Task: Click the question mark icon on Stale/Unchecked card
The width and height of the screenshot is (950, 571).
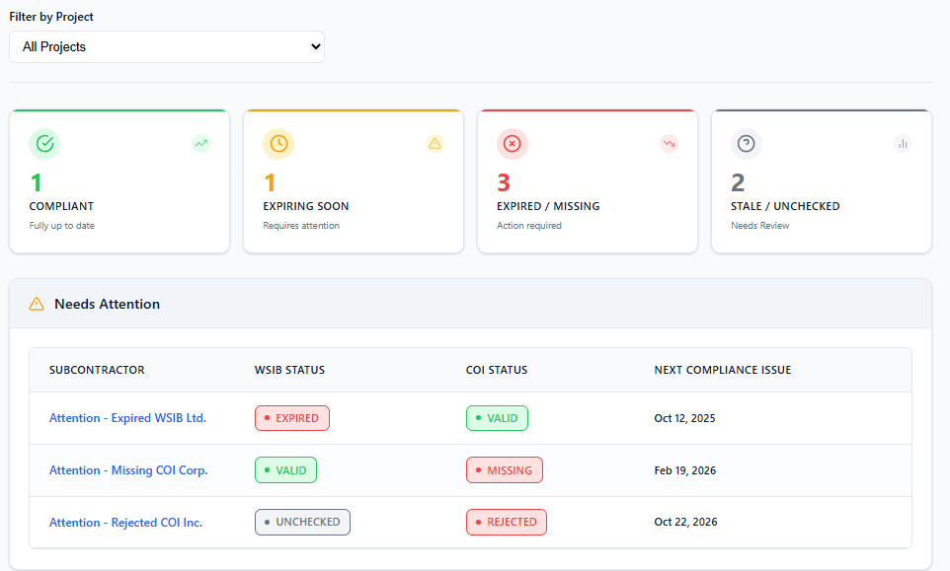Action: (x=747, y=143)
